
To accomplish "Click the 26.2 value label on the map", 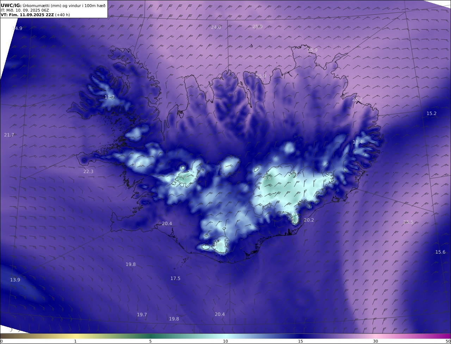I will 357,100.
